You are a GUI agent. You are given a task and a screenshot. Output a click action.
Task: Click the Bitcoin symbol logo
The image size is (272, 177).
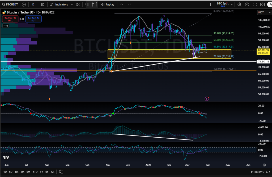point(4,12)
